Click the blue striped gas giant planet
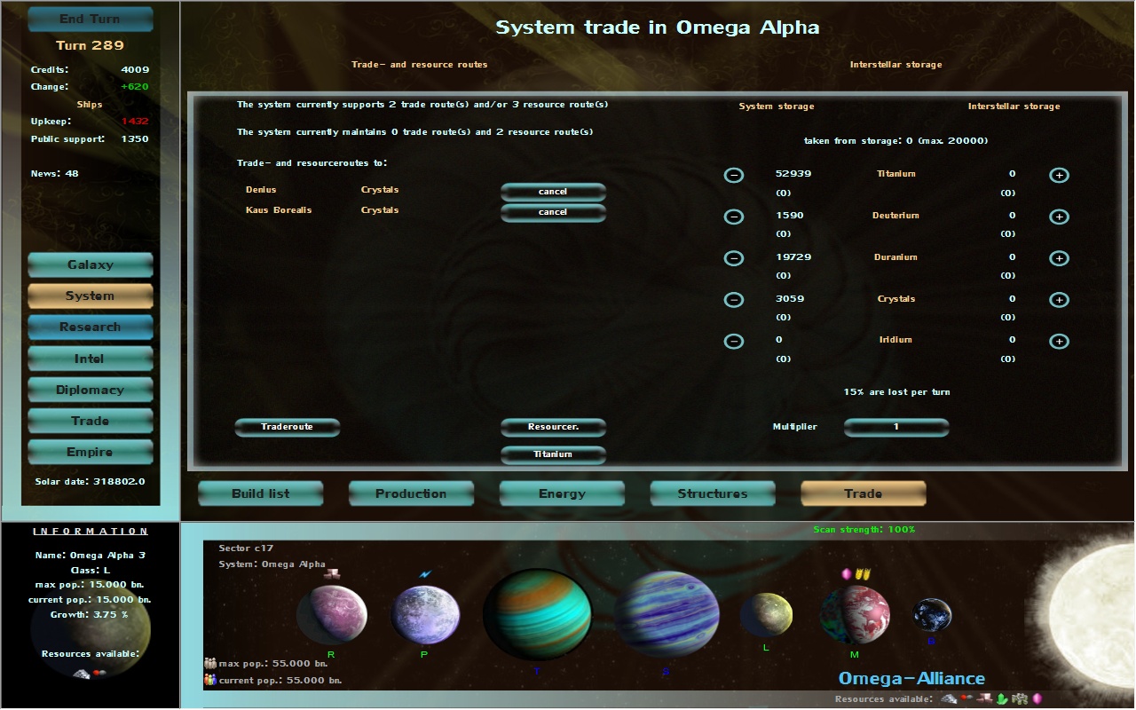Viewport: 1136px width, 710px height. pos(667,614)
